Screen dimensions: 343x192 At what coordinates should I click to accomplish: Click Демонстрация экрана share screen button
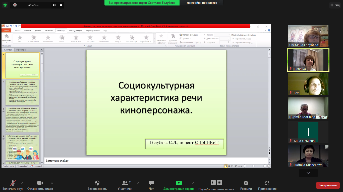click(x=179, y=185)
